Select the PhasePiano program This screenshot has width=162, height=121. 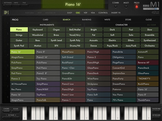73,52
